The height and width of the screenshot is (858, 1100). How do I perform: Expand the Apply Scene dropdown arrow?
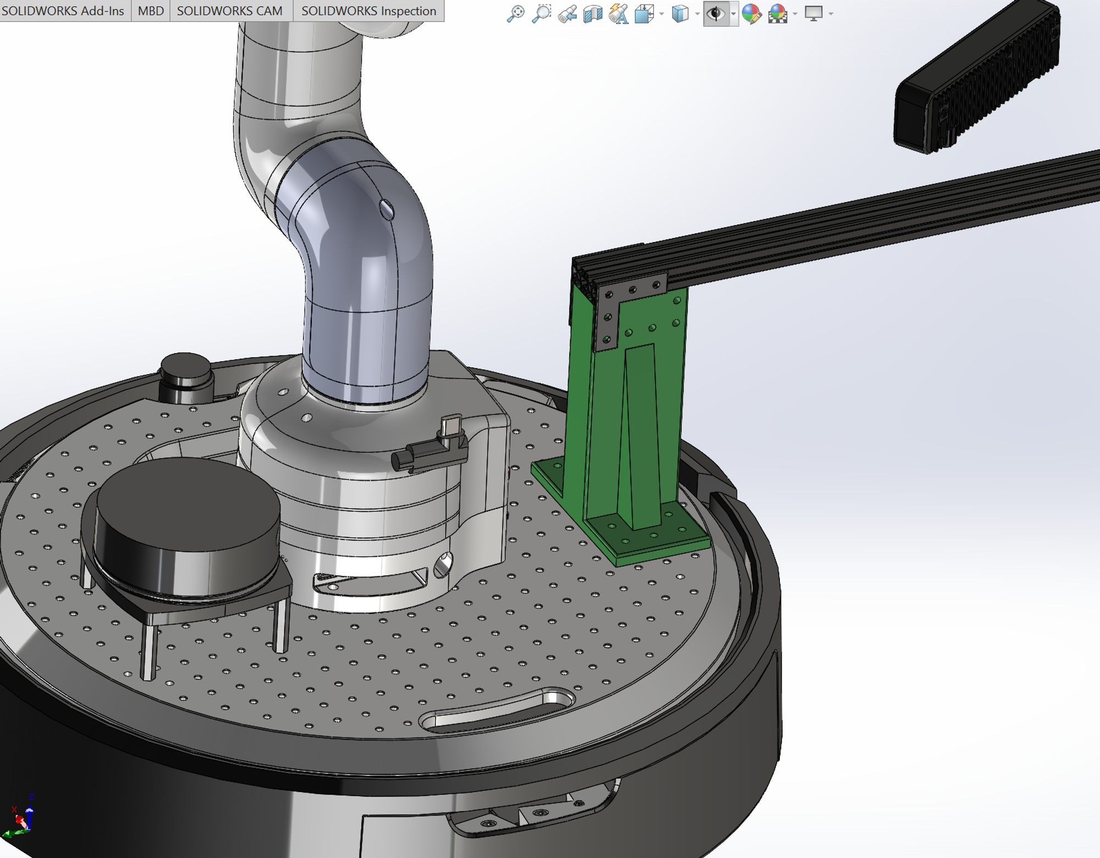(x=795, y=14)
